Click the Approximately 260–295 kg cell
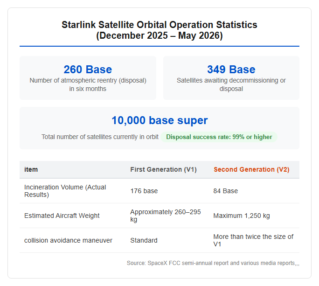Image resolution: width=319 pixels, height=286 pixels. tap(166, 216)
